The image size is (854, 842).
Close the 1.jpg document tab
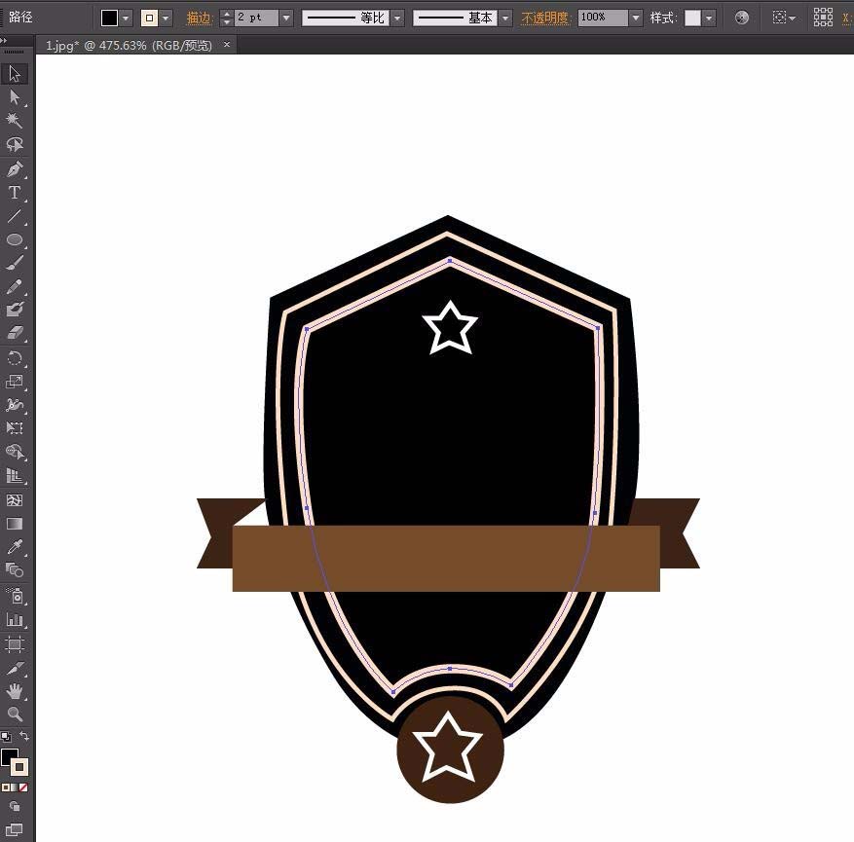coord(228,45)
